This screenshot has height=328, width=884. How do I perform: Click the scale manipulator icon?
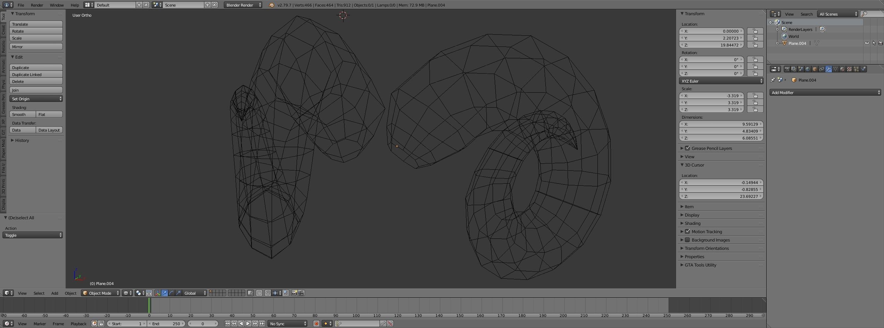(x=178, y=293)
